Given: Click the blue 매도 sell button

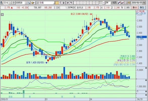Looking at the screenshot, I should pos(142,8).
